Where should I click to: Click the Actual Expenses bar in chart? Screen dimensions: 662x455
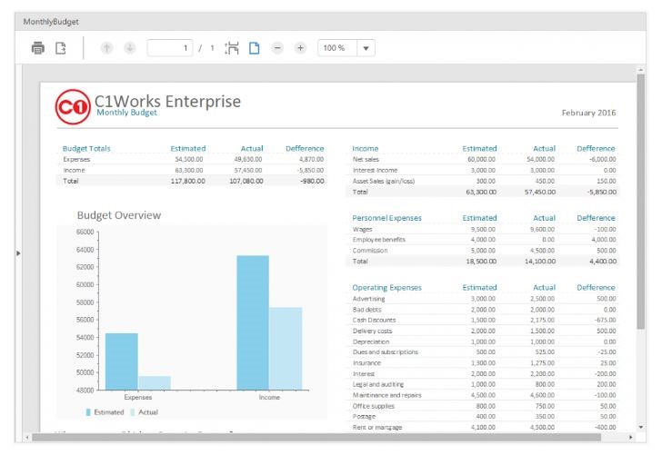[155, 383]
